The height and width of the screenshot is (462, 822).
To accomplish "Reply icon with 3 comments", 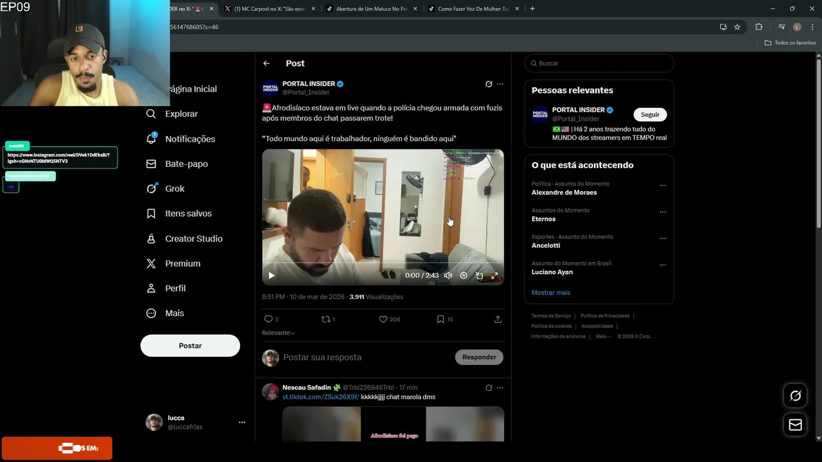I will pyautogui.click(x=271, y=319).
